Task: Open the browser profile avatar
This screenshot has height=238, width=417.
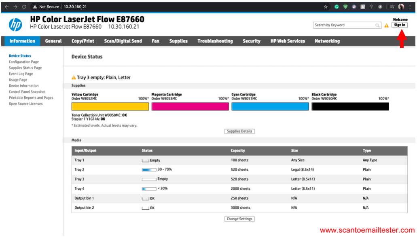Action: point(401,7)
